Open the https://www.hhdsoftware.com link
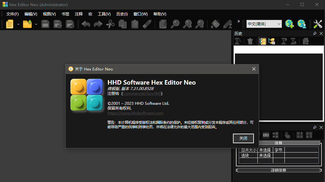Viewport: 325px width, 182px height. (x=135, y=113)
